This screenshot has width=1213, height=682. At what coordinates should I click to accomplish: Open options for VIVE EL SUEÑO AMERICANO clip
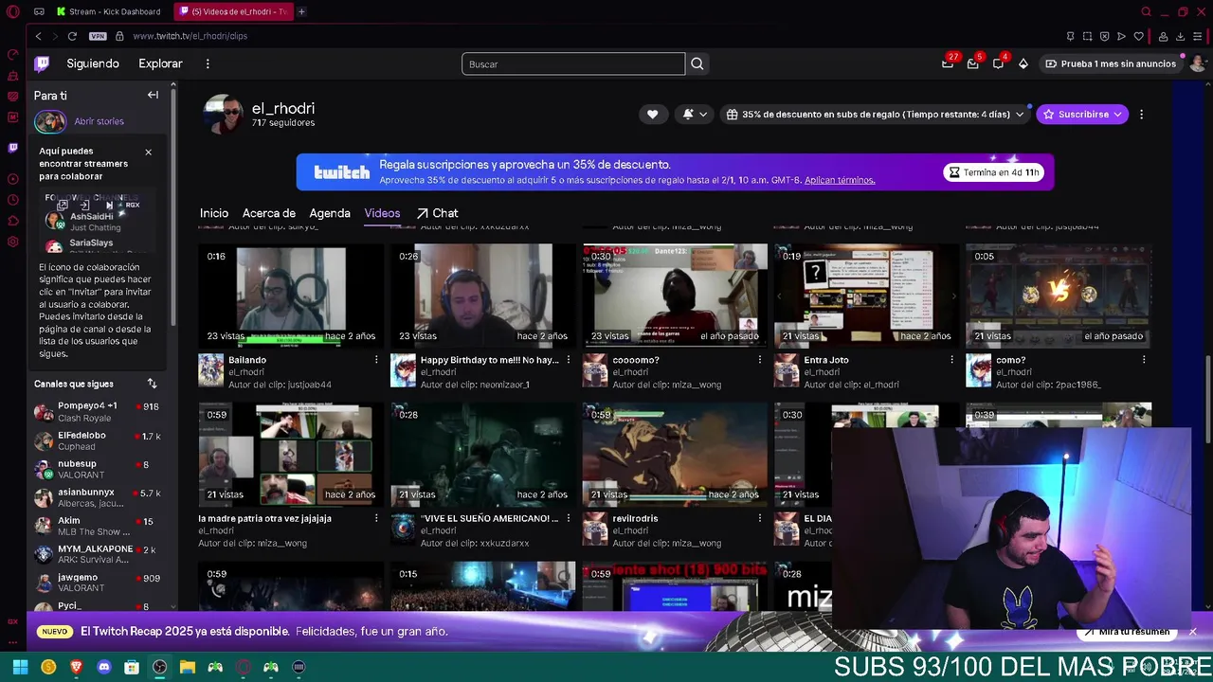[x=569, y=518]
